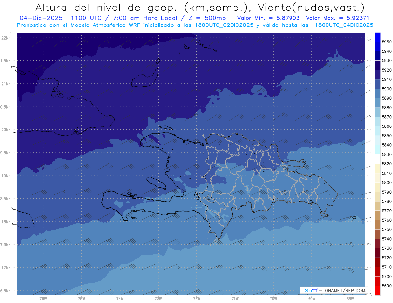Pick the red swatch below 5690
Image resolution: width=393 pixels, height=303 pixels.
(x=378, y=290)
